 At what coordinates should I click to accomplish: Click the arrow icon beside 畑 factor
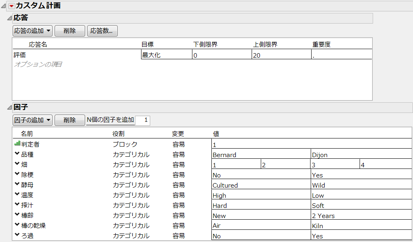pyautogui.click(x=17, y=164)
